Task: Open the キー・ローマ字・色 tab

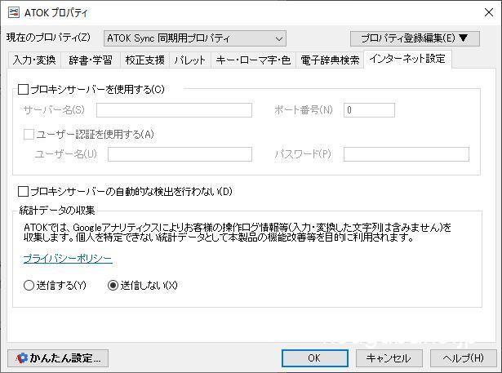Action: (252, 60)
